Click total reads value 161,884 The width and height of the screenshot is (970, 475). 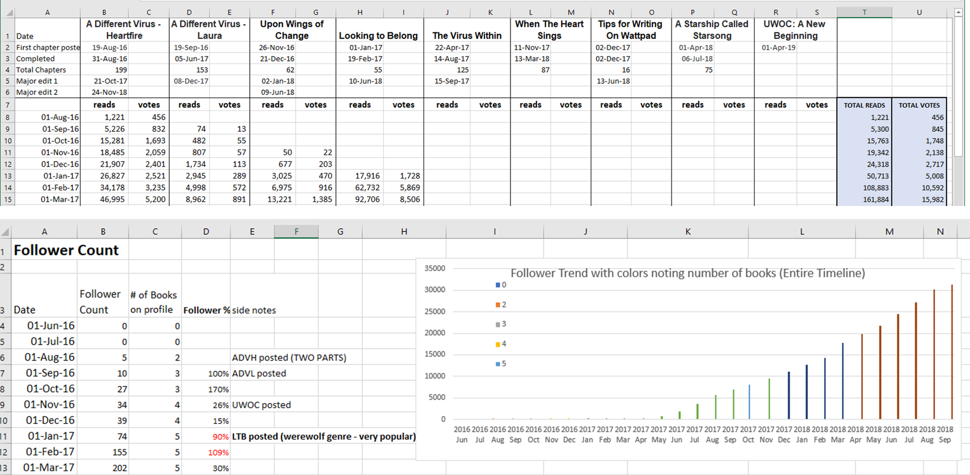(x=864, y=199)
